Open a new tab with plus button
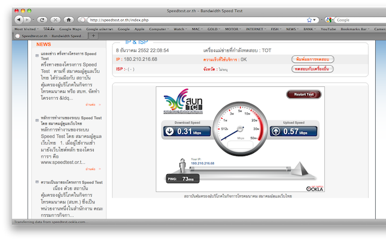Image resolution: width=386 pixels, height=241 pixels. coord(93,36)
